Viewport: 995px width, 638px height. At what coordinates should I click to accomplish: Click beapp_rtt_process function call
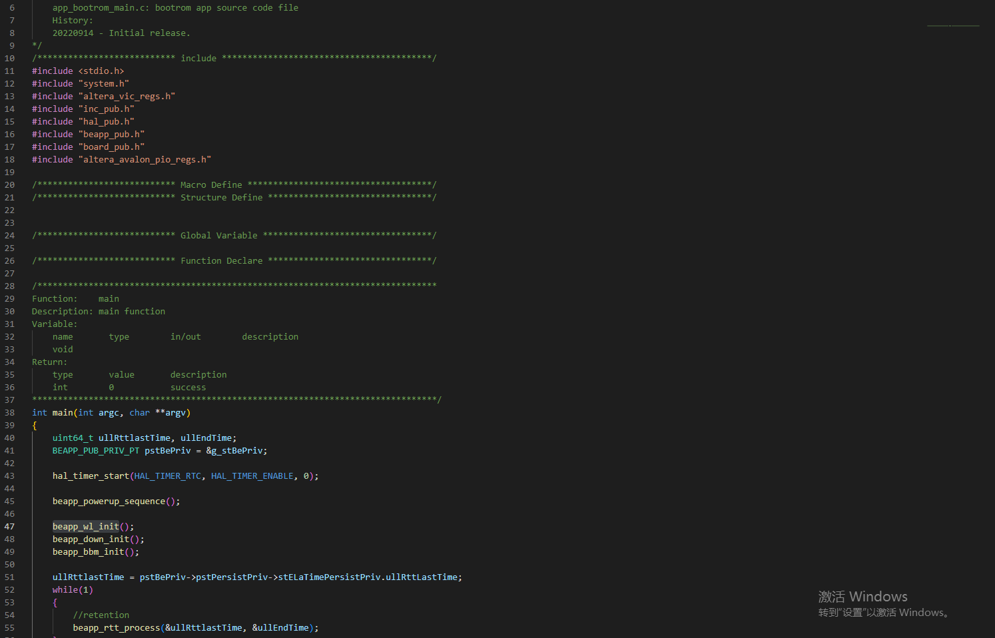click(117, 628)
